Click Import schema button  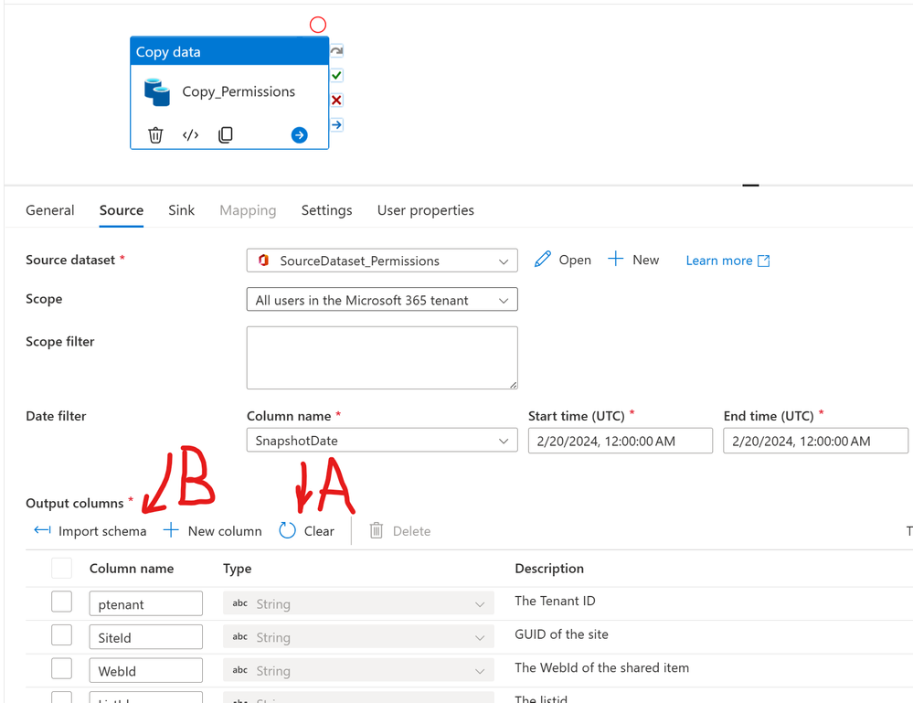[x=90, y=531]
